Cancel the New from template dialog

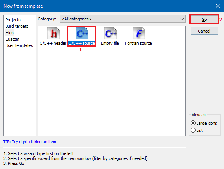point(204,31)
